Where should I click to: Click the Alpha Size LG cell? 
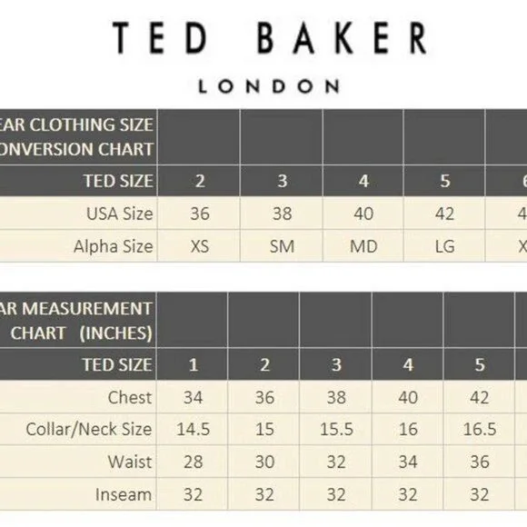click(444, 245)
